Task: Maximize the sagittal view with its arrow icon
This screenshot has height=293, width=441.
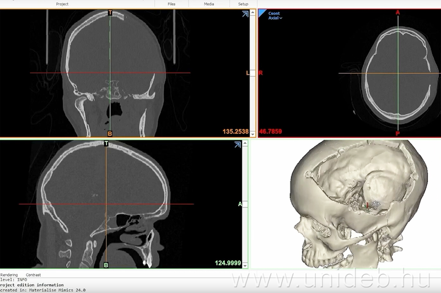Action: (x=238, y=145)
